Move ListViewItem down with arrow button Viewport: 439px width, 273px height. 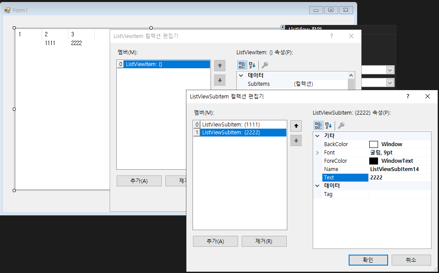pos(220,80)
